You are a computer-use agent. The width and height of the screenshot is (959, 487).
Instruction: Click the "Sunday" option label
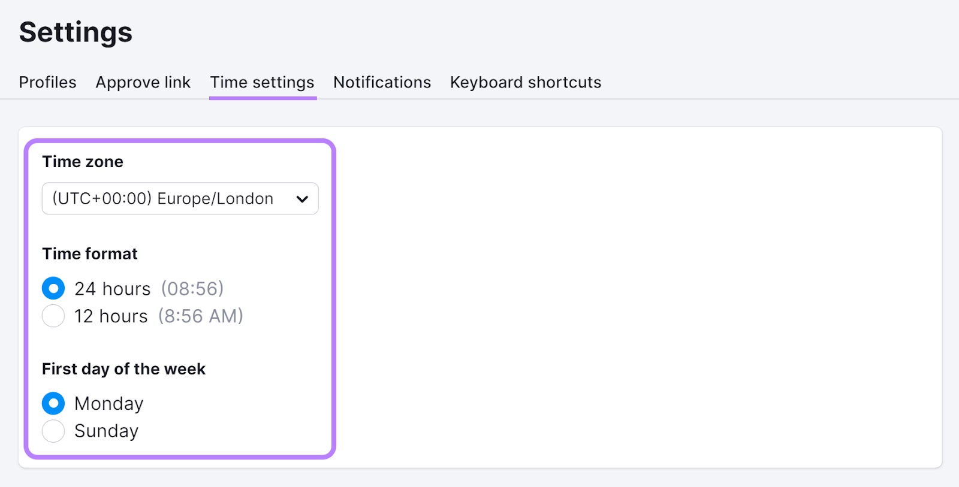coord(106,431)
